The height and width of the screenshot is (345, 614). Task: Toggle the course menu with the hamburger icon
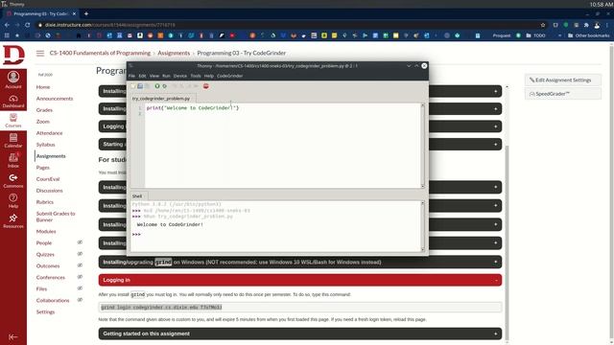point(40,54)
